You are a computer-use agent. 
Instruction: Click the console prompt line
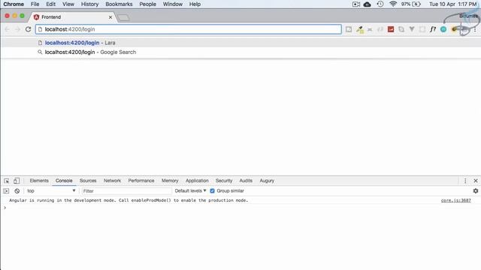(x=240, y=208)
